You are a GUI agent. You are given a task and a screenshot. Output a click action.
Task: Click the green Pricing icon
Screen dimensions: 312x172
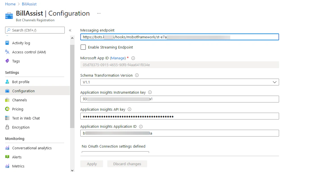coord(7,109)
